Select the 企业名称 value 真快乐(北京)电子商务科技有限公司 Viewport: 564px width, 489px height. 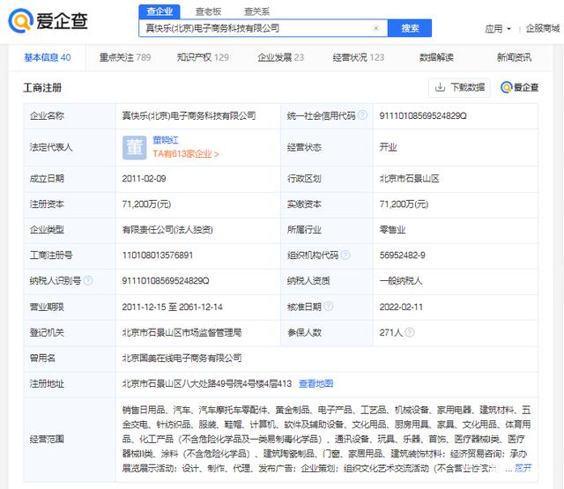click(189, 115)
